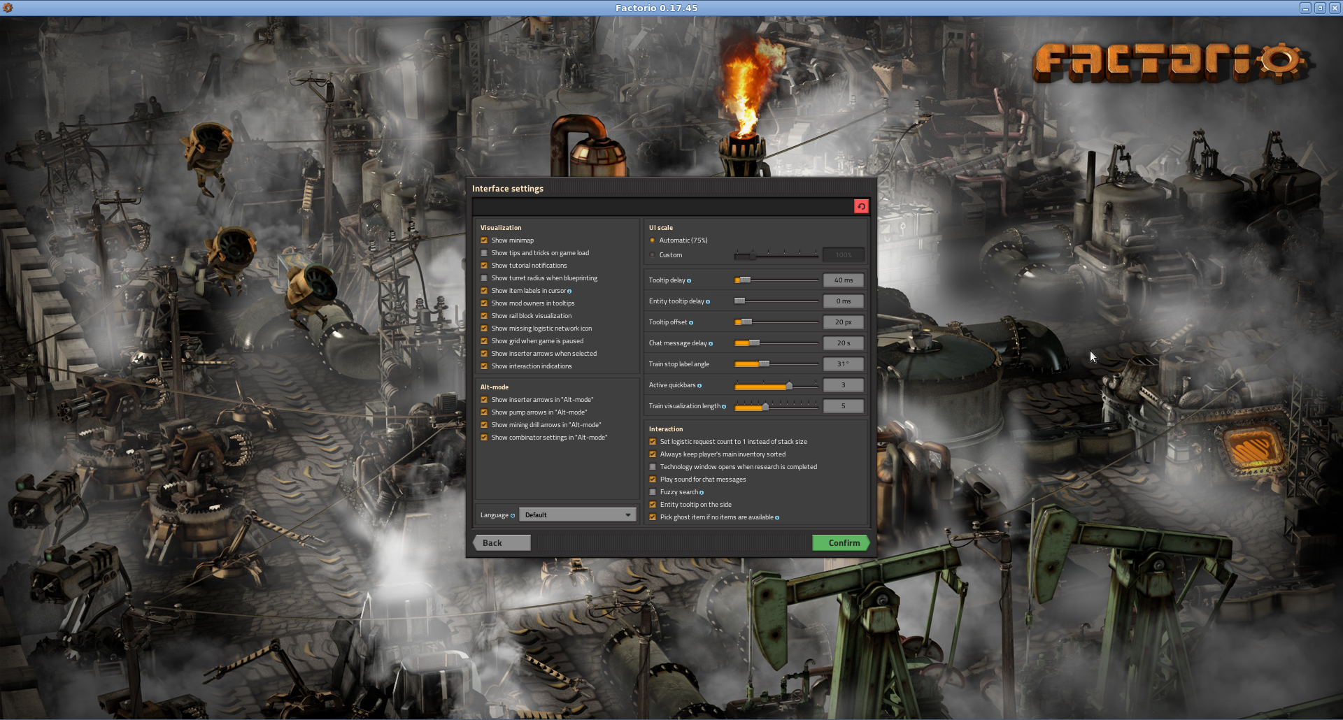Toggle Show inserter arrows when selected
The height and width of the screenshot is (720, 1343).
point(484,354)
